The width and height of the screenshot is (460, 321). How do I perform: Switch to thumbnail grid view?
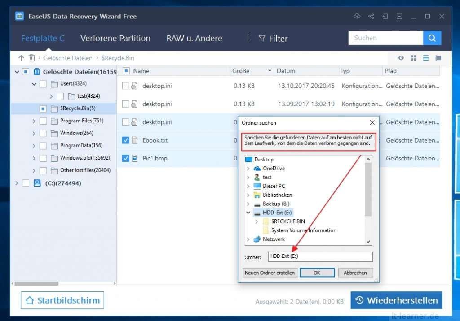pyautogui.click(x=413, y=58)
